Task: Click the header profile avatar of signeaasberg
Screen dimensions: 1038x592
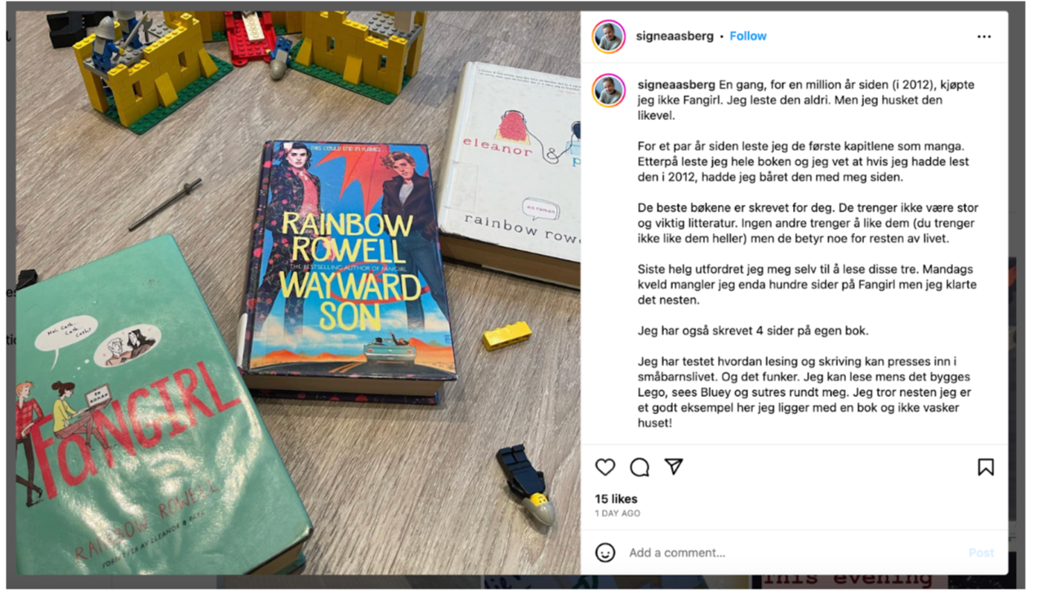Action: (x=608, y=37)
